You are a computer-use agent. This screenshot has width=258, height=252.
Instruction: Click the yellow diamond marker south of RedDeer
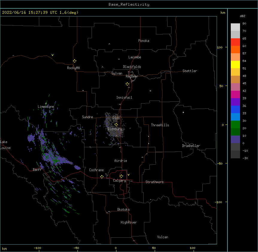click(128, 84)
